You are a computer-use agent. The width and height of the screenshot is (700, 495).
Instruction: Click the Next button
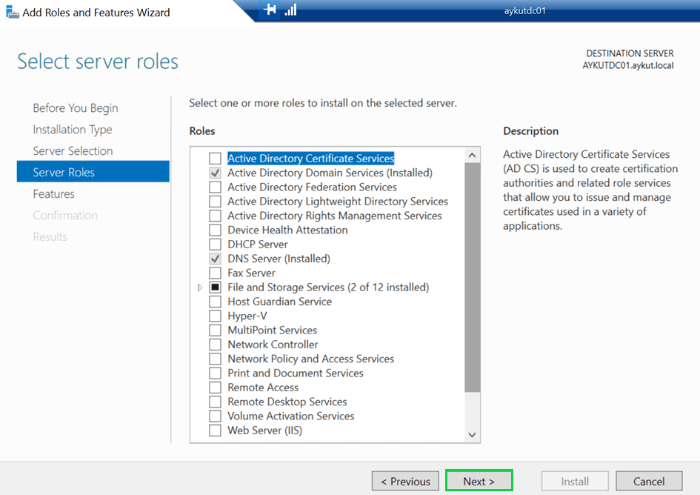click(479, 481)
